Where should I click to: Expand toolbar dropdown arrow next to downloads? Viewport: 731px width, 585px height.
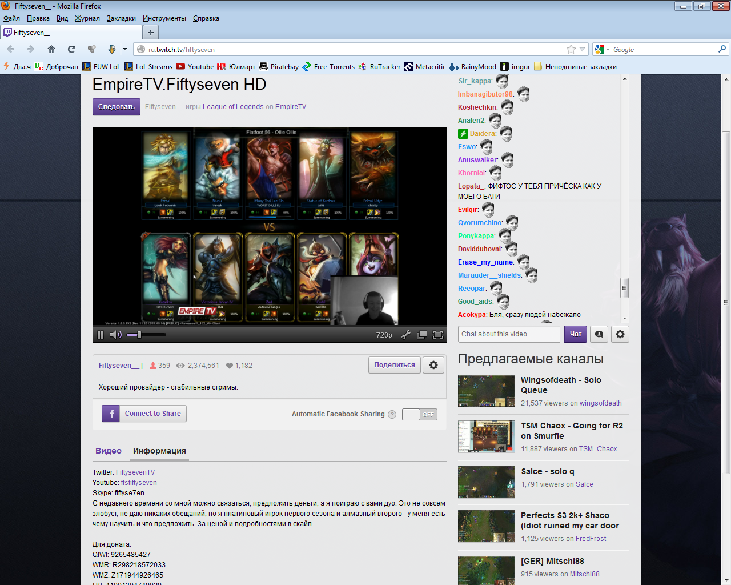[125, 49]
